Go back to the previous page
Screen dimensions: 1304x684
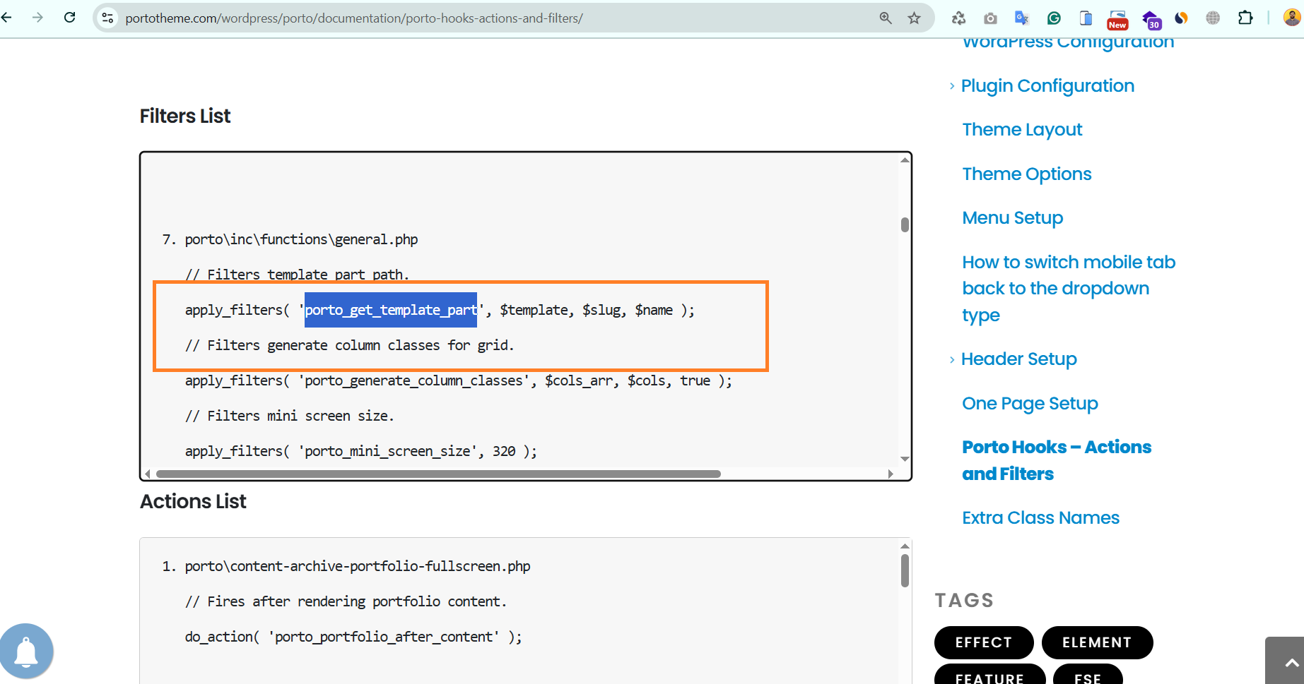tap(7, 18)
